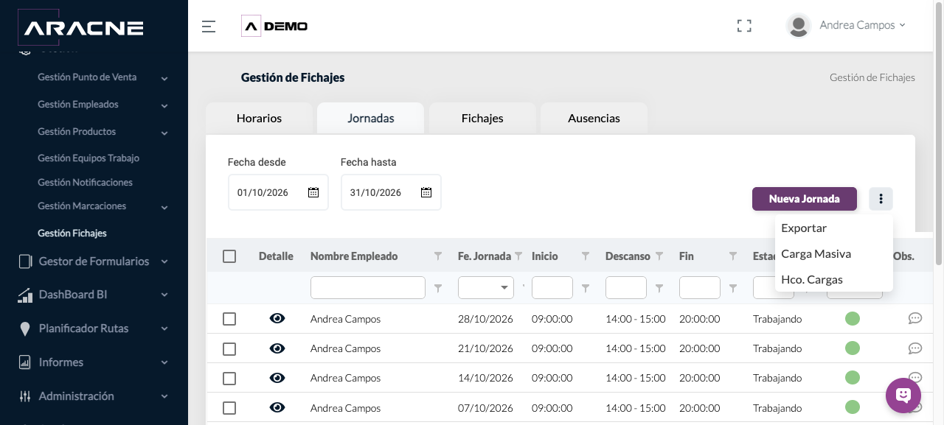The height and width of the screenshot is (425, 944).
Task: Enter fullscreen mode with the expand icon
Action: [x=744, y=27]
